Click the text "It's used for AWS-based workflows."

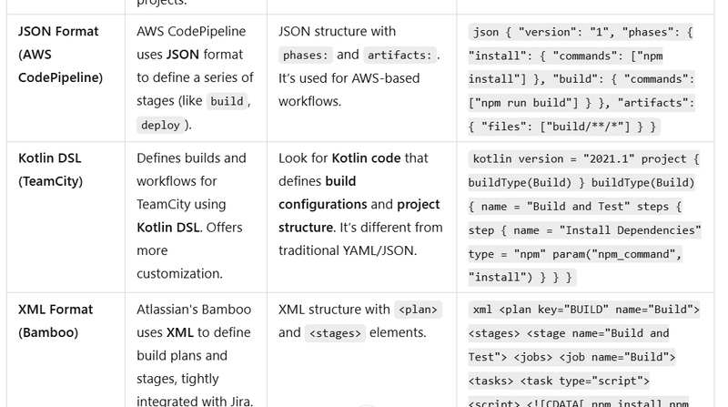[349, 89]
